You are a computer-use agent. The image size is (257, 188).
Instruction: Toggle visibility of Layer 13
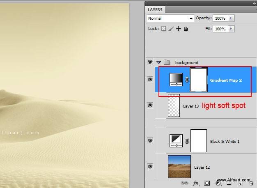(x=150, y=106)
